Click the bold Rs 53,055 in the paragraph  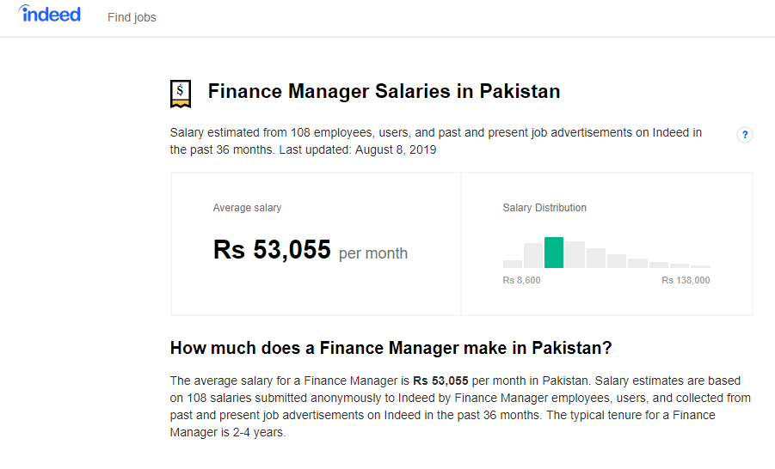click(x=440, y=381)
